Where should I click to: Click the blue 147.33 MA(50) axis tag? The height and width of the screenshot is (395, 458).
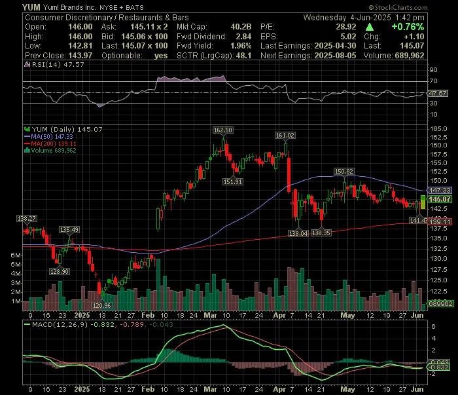point(440,191)
